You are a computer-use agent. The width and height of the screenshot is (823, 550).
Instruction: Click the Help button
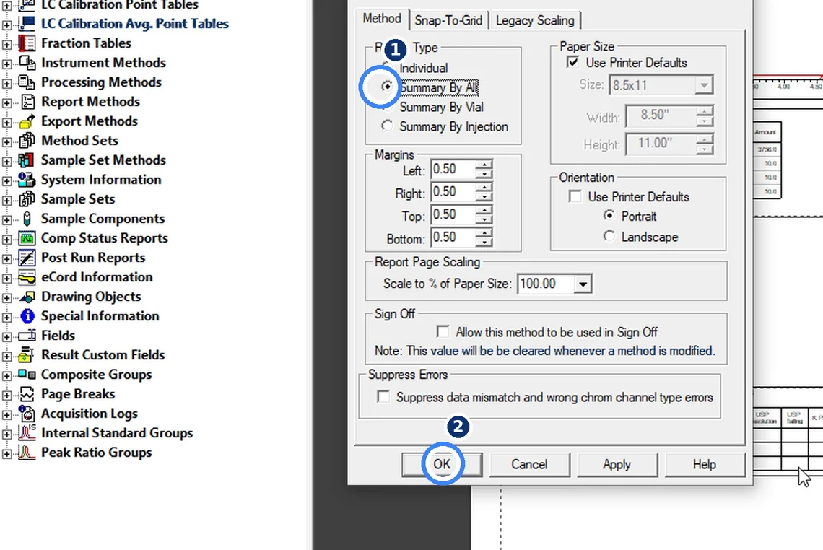[x=705, y=464]
